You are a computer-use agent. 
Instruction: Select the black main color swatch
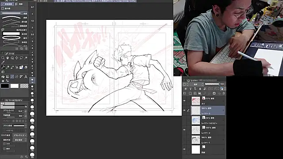[x=5, y=86]
